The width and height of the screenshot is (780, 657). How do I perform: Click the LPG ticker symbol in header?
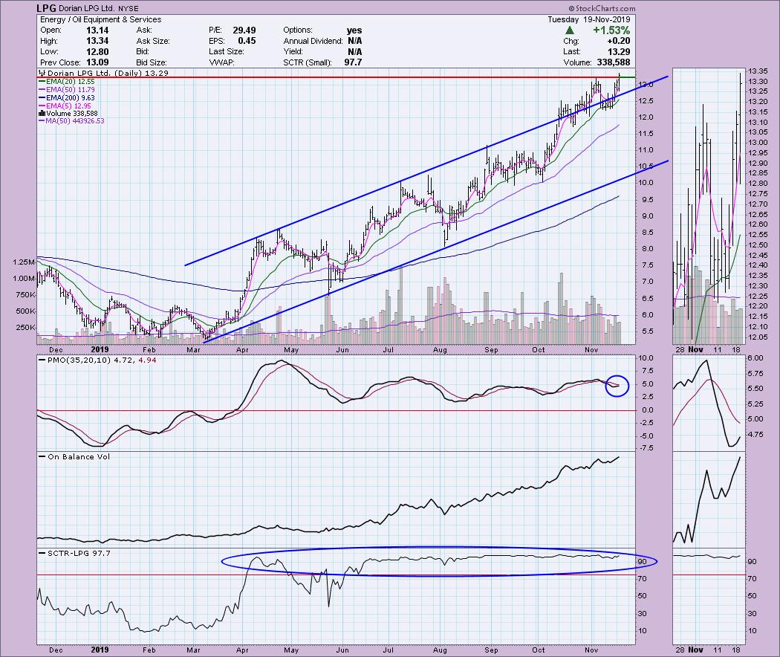click(49, 8)
